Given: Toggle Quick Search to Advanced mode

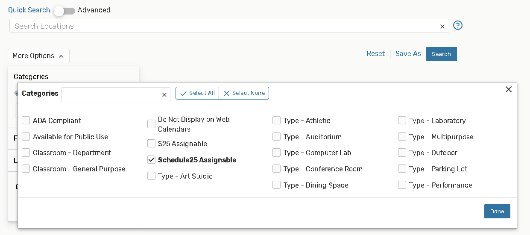Looking at the screenshot, I should 64,11.
